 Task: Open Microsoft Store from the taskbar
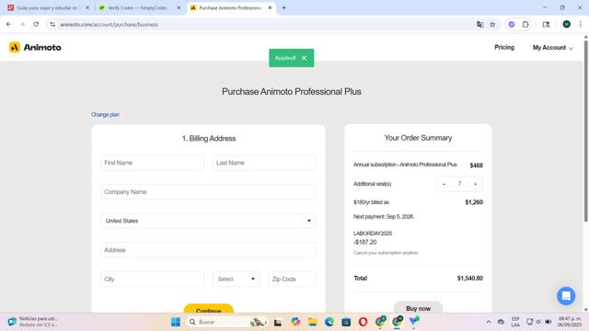pyautogui.click(x=346, y=322)
